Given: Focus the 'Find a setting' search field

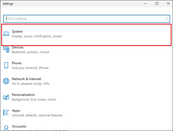Looking at the screenshot, I should 83,19.
